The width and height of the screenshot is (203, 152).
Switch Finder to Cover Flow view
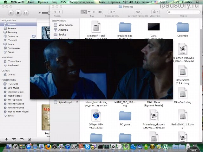tap(100, 12)
